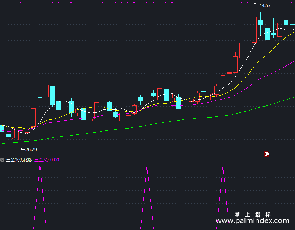Click the 三金叉: 0.00 indicator value
Screen dimensions: 295x230
click(47, 160)
